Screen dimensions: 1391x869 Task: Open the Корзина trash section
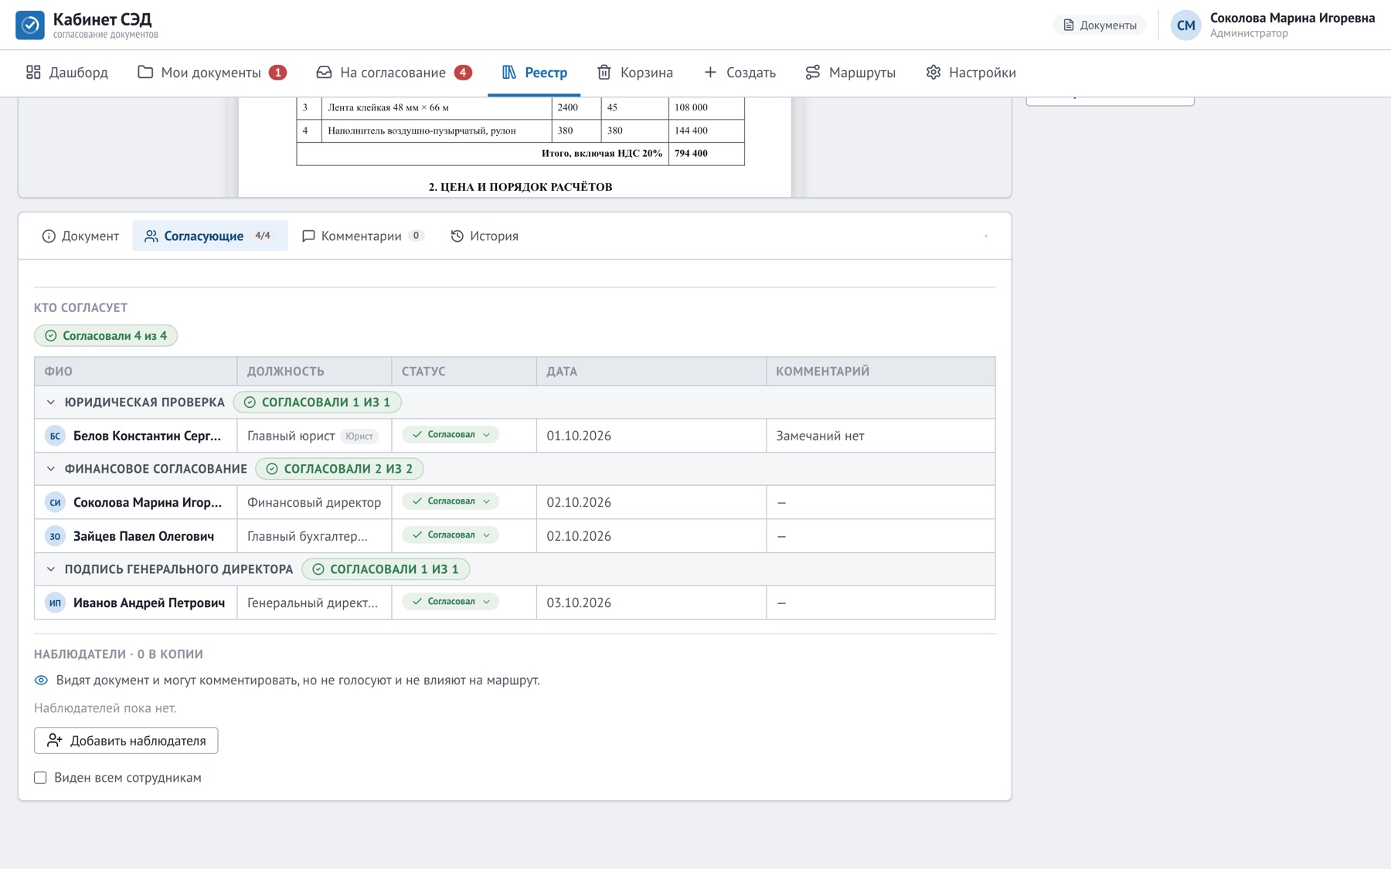pos(635,73)
